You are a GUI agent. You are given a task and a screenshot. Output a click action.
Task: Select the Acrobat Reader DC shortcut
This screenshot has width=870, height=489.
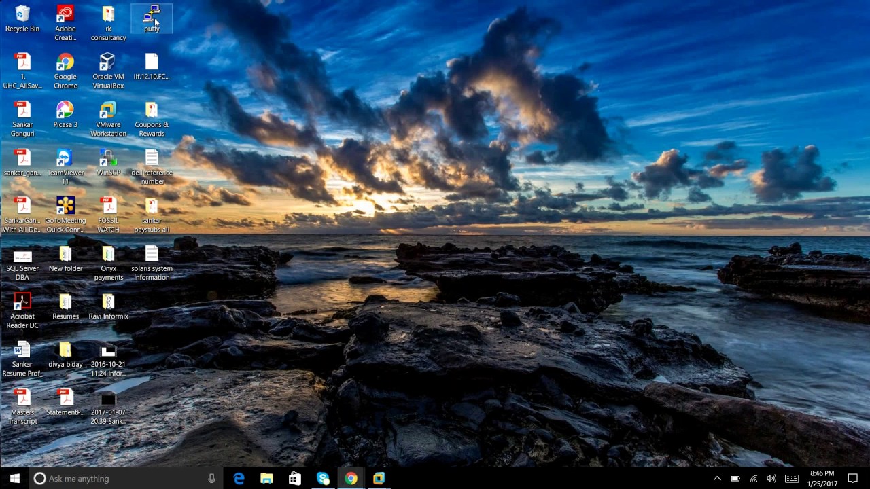pyautogui.click(x=22, y=311)
